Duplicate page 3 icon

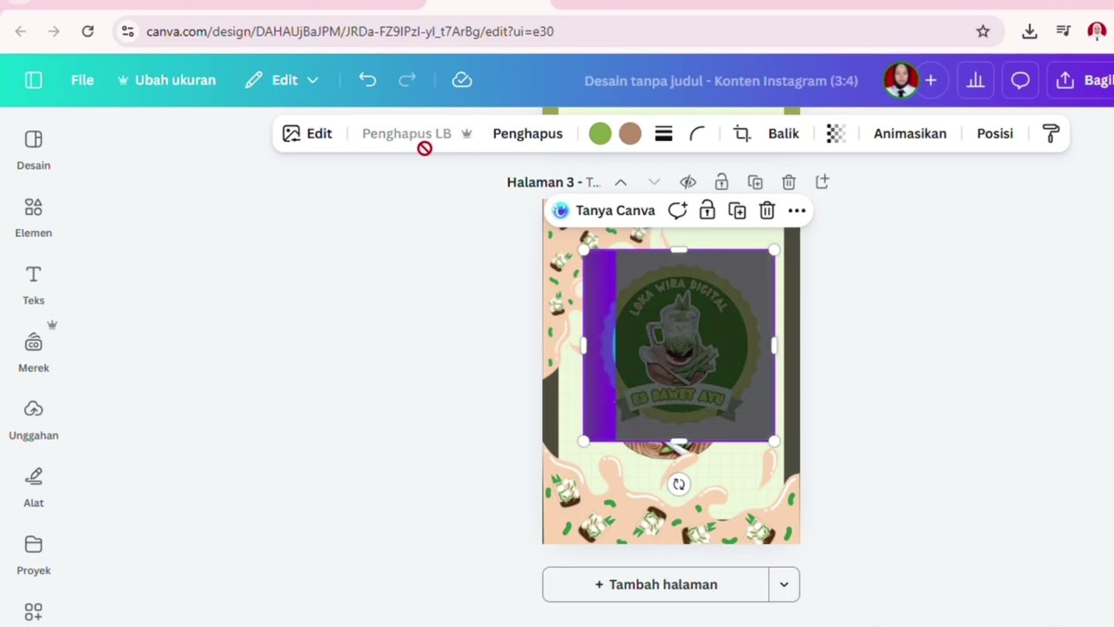tap(755, 182)
